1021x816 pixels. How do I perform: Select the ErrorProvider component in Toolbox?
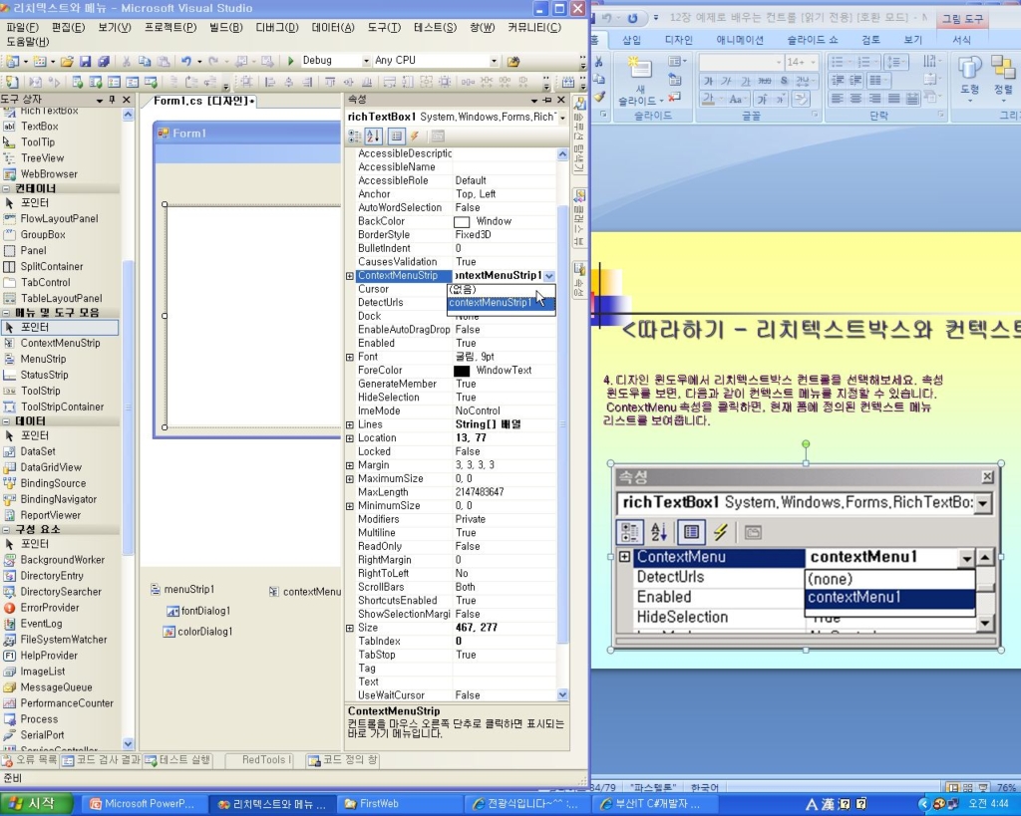(x=50, y=608)
